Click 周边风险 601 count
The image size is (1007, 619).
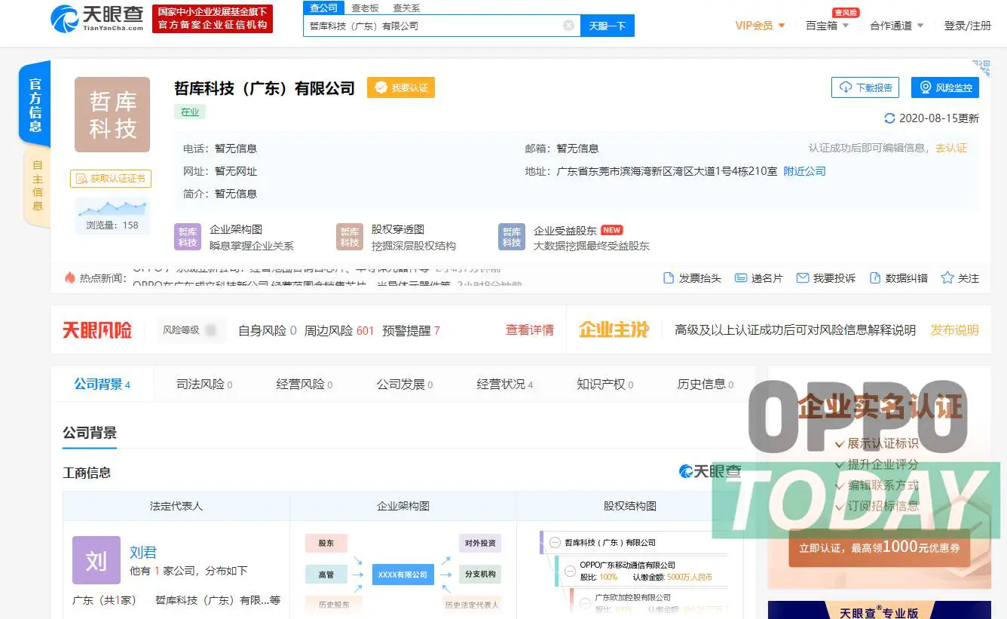pyautogui.click(x=339, y=330)
